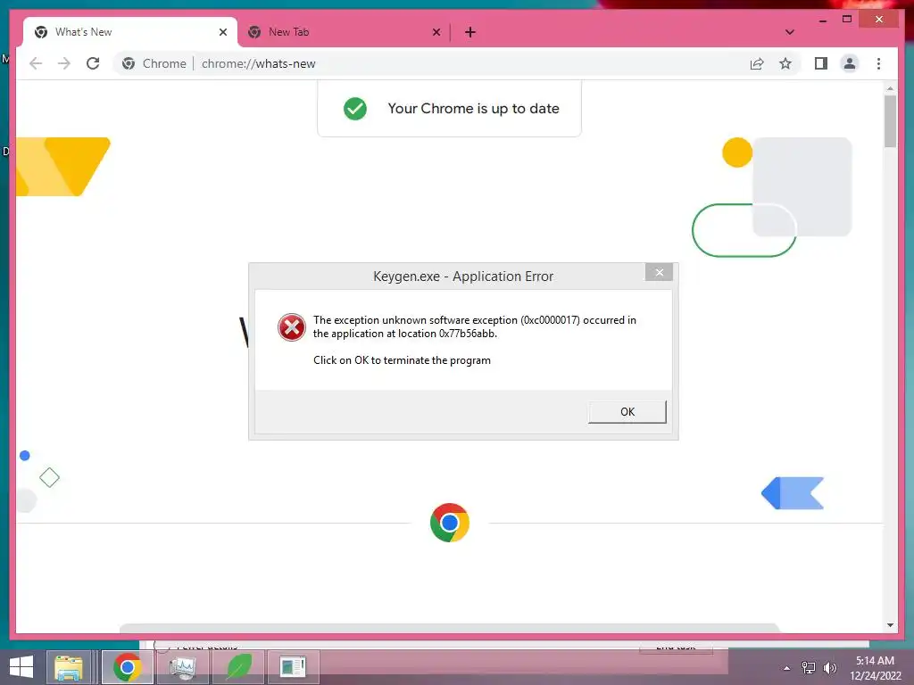The image size is (914, 685).
Task: Open Task Manager monitor icon in taskbar
Action: (x=182, y=667)
